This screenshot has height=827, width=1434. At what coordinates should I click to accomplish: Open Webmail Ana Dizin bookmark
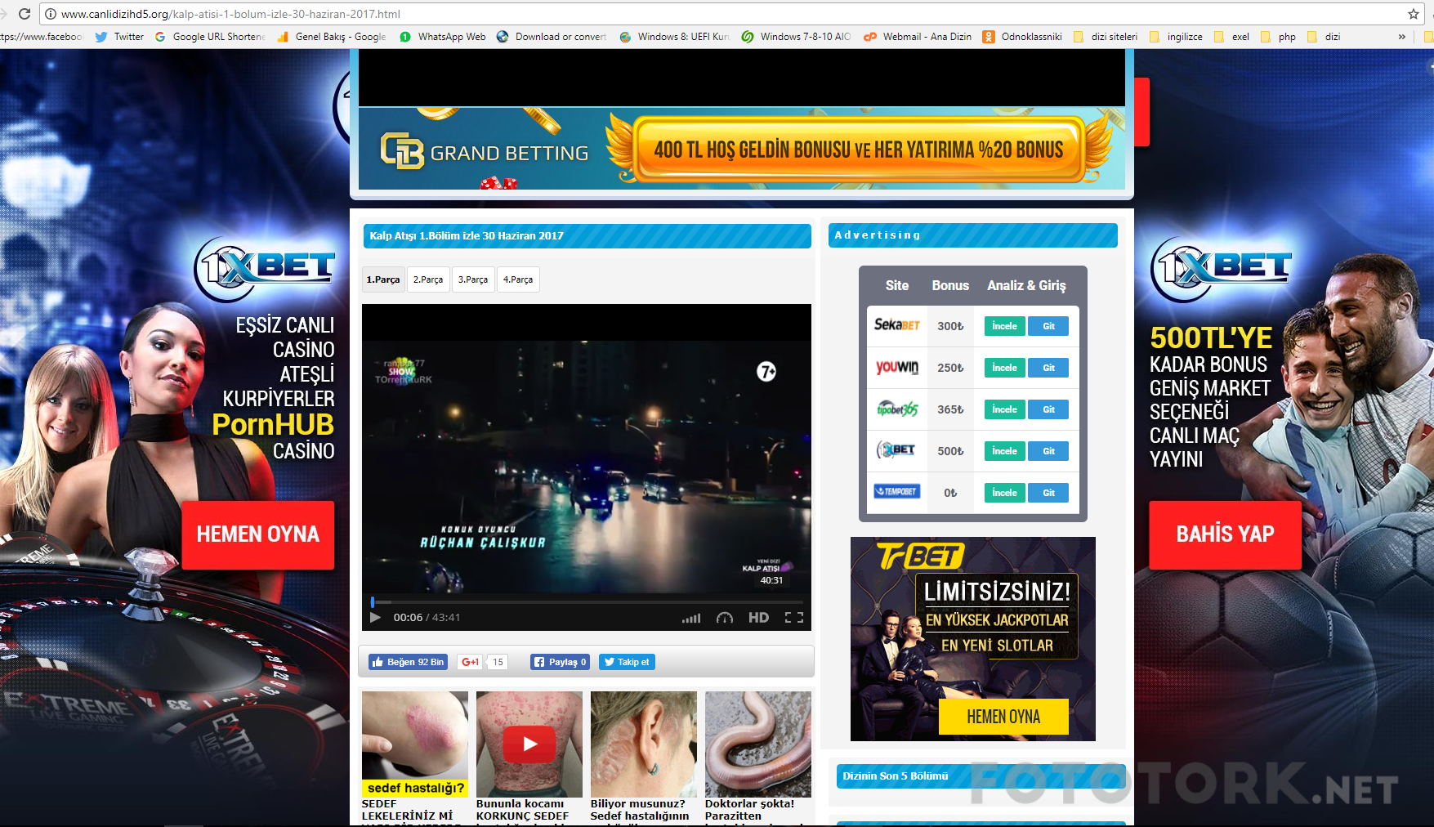pos(918,37)
